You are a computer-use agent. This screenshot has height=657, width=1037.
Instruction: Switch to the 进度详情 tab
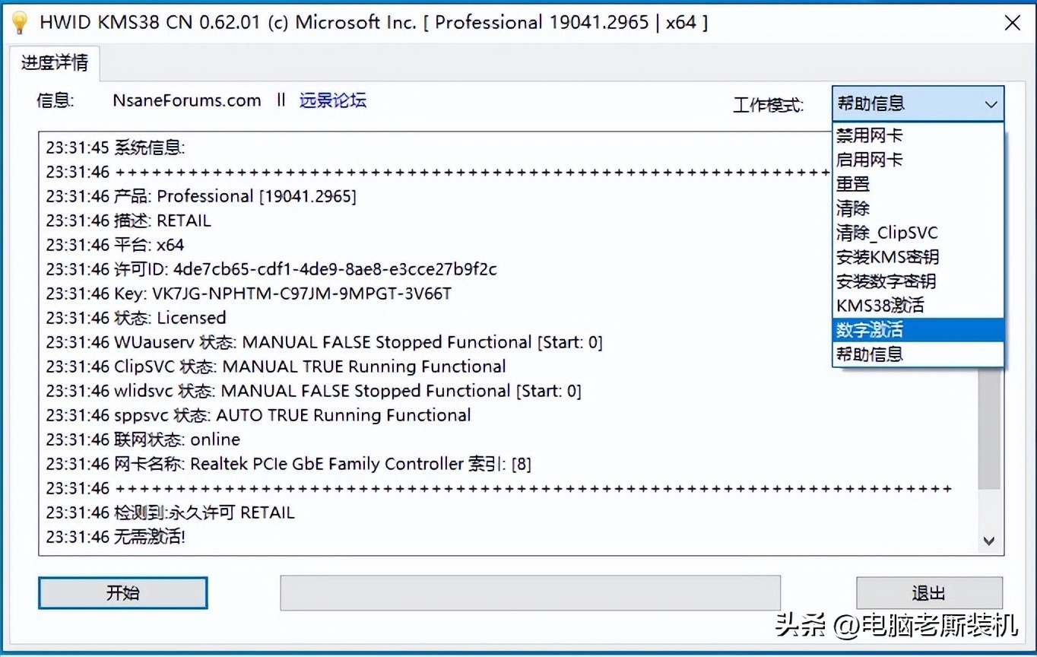53,63
